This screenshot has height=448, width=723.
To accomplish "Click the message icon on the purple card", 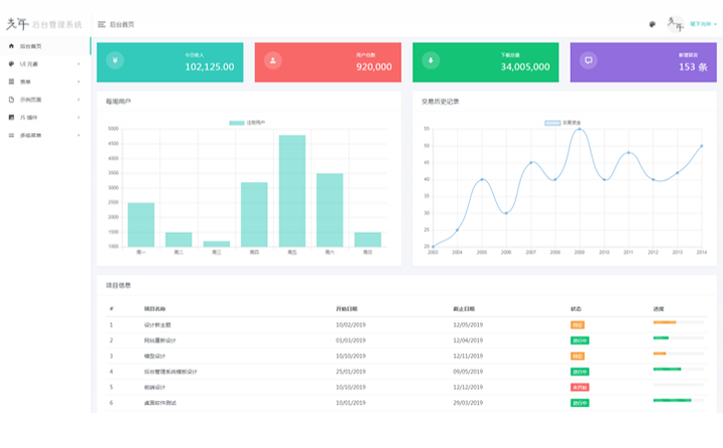I will click(x=589, y=61).
